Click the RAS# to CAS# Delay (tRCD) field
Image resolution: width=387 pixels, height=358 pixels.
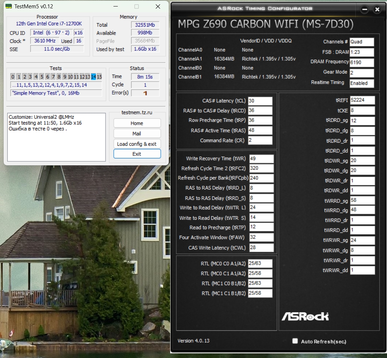tap(260, 110)
